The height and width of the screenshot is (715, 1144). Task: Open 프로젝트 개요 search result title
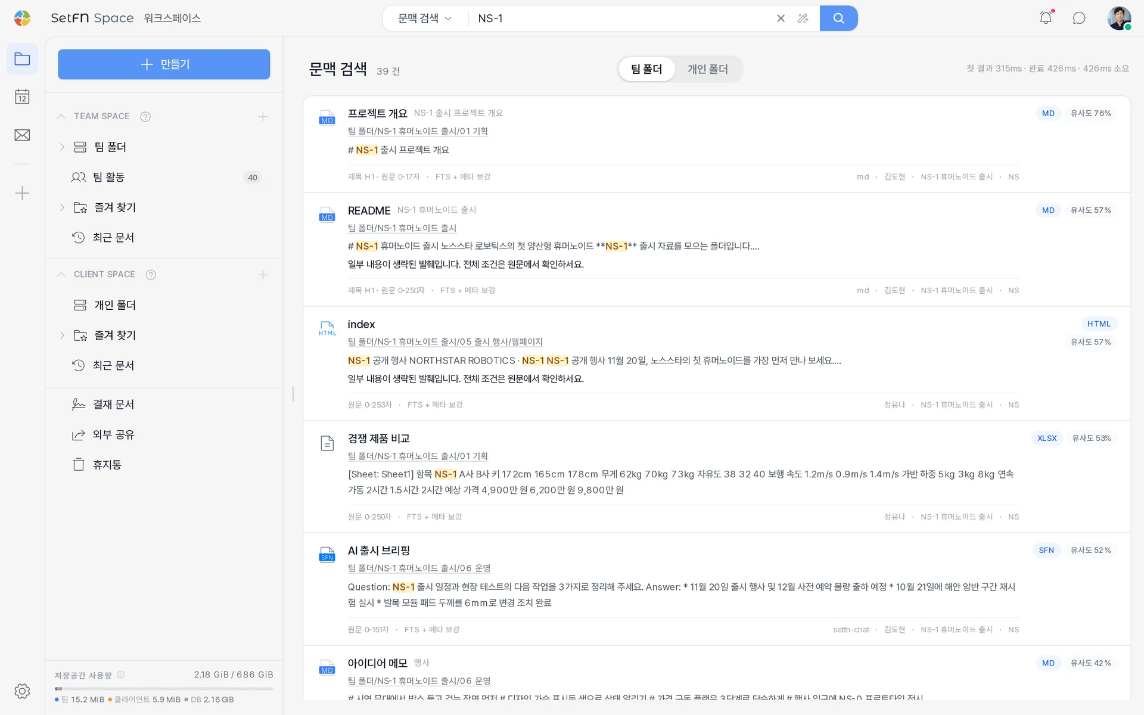point(377,113)
